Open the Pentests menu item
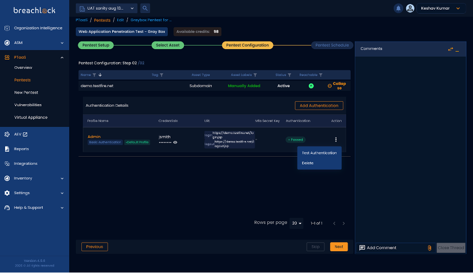Screen dimensions: 473x273 (x=22, y=80)
